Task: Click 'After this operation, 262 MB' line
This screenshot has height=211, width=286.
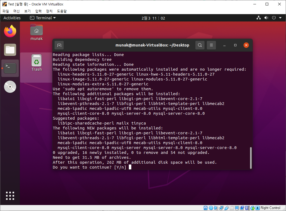Action: coord(135,162)
